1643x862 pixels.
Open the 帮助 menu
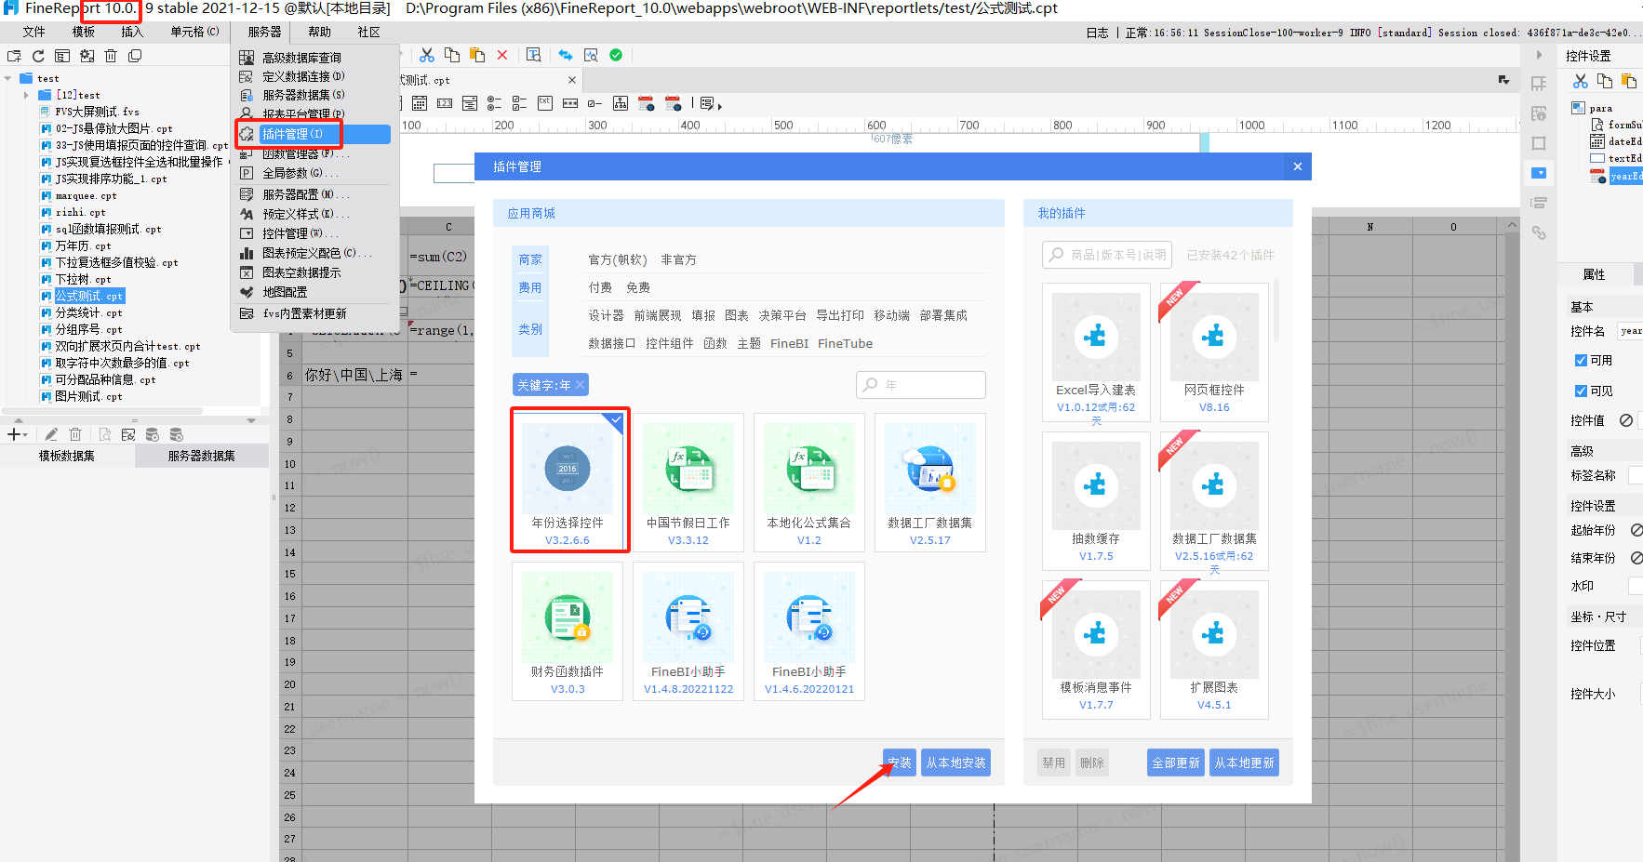coord(319,32)
